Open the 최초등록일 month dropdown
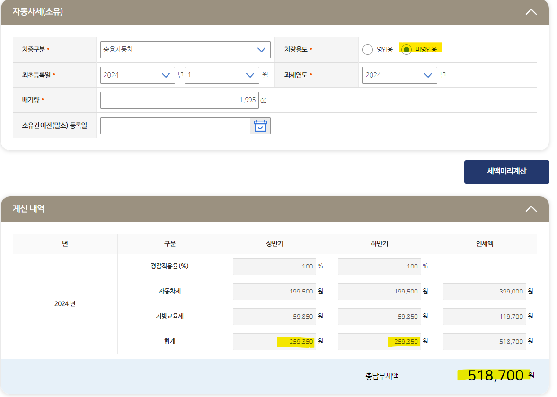 [221, 75]
